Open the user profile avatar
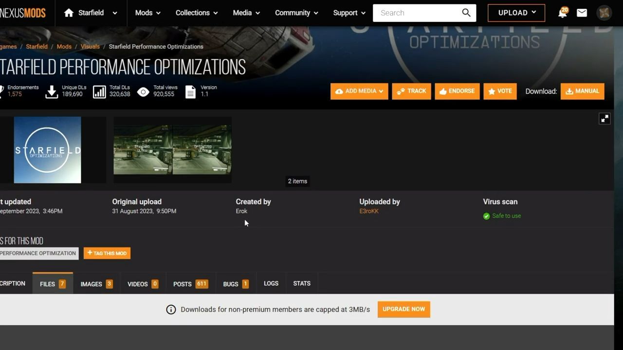 point(605,13)
